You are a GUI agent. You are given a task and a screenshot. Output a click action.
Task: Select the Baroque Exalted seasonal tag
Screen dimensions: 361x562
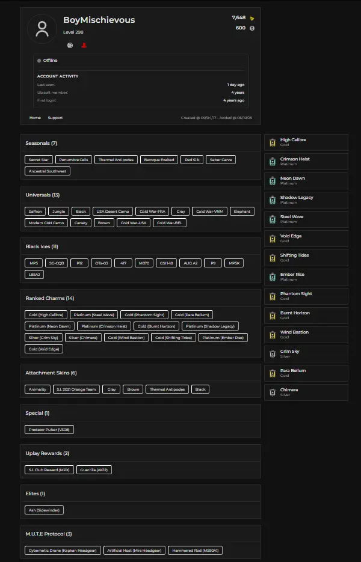[159, 160]
